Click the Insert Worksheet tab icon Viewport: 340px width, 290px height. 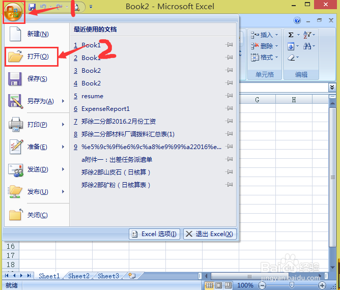point(132,276)
